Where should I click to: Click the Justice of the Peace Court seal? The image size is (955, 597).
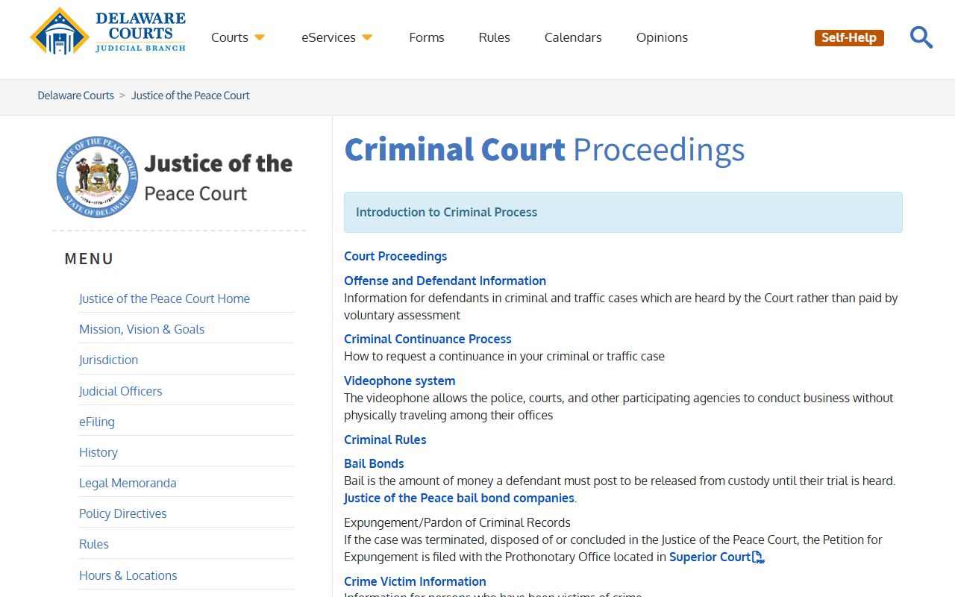(97, 177)
